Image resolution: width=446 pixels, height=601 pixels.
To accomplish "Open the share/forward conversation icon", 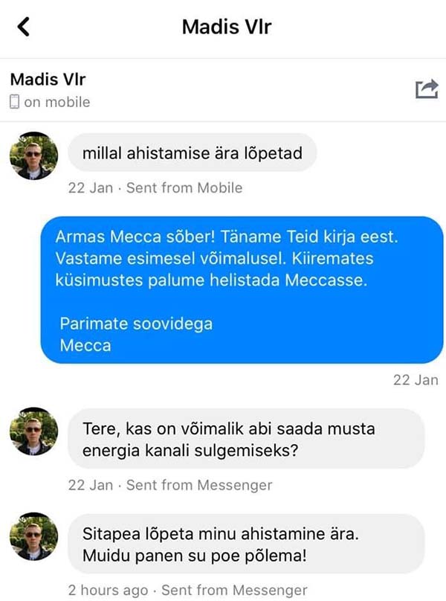I will [x=427, y=89].
